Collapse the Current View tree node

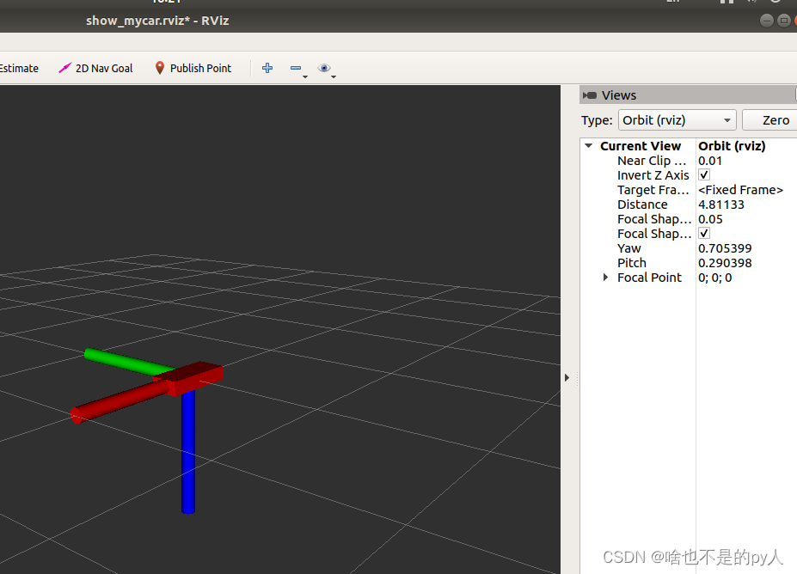click(589, 146)
